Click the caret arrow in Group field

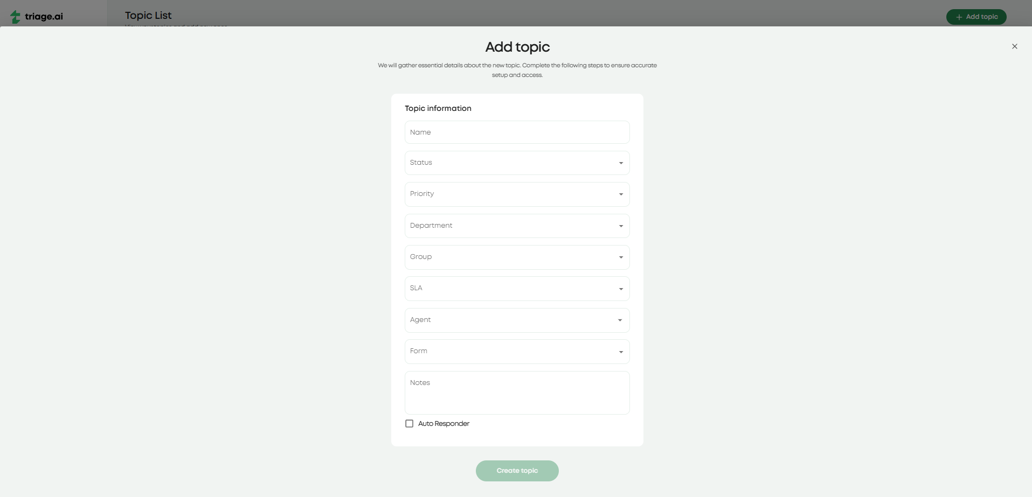pos(621,257)
